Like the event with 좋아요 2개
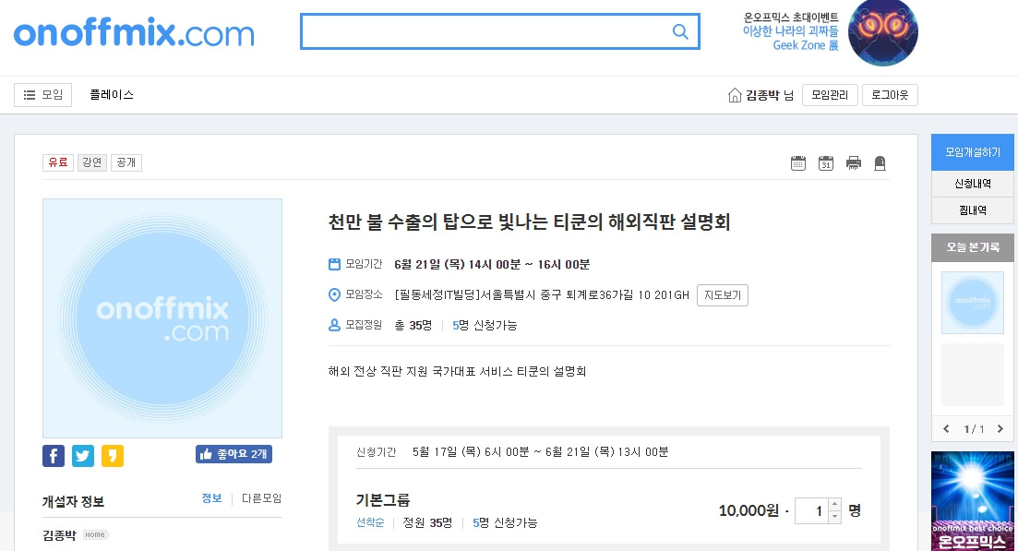The height and width of the screenshot is (551, 1018). coord(234,454)
